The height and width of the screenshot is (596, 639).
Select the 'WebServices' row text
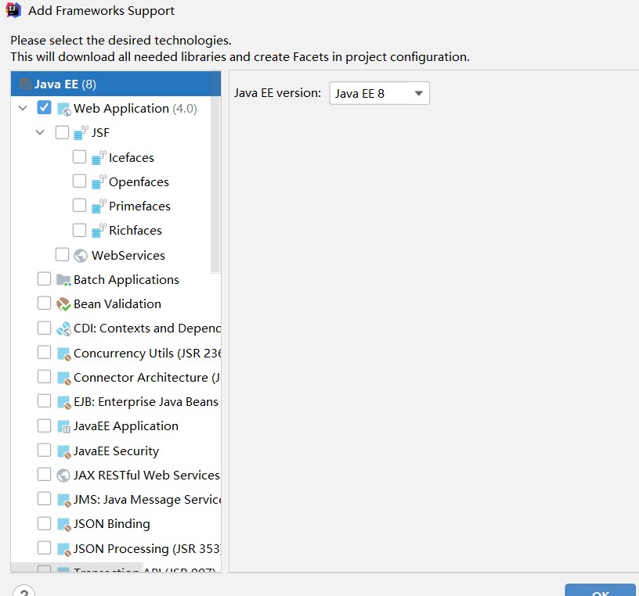point(128,255)
